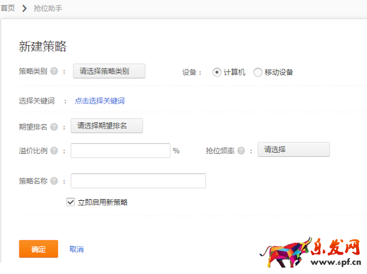Click 抢位助手 in the breadcrumb
This screenshot has width=367, height=274.
click(x=49, y=8)
